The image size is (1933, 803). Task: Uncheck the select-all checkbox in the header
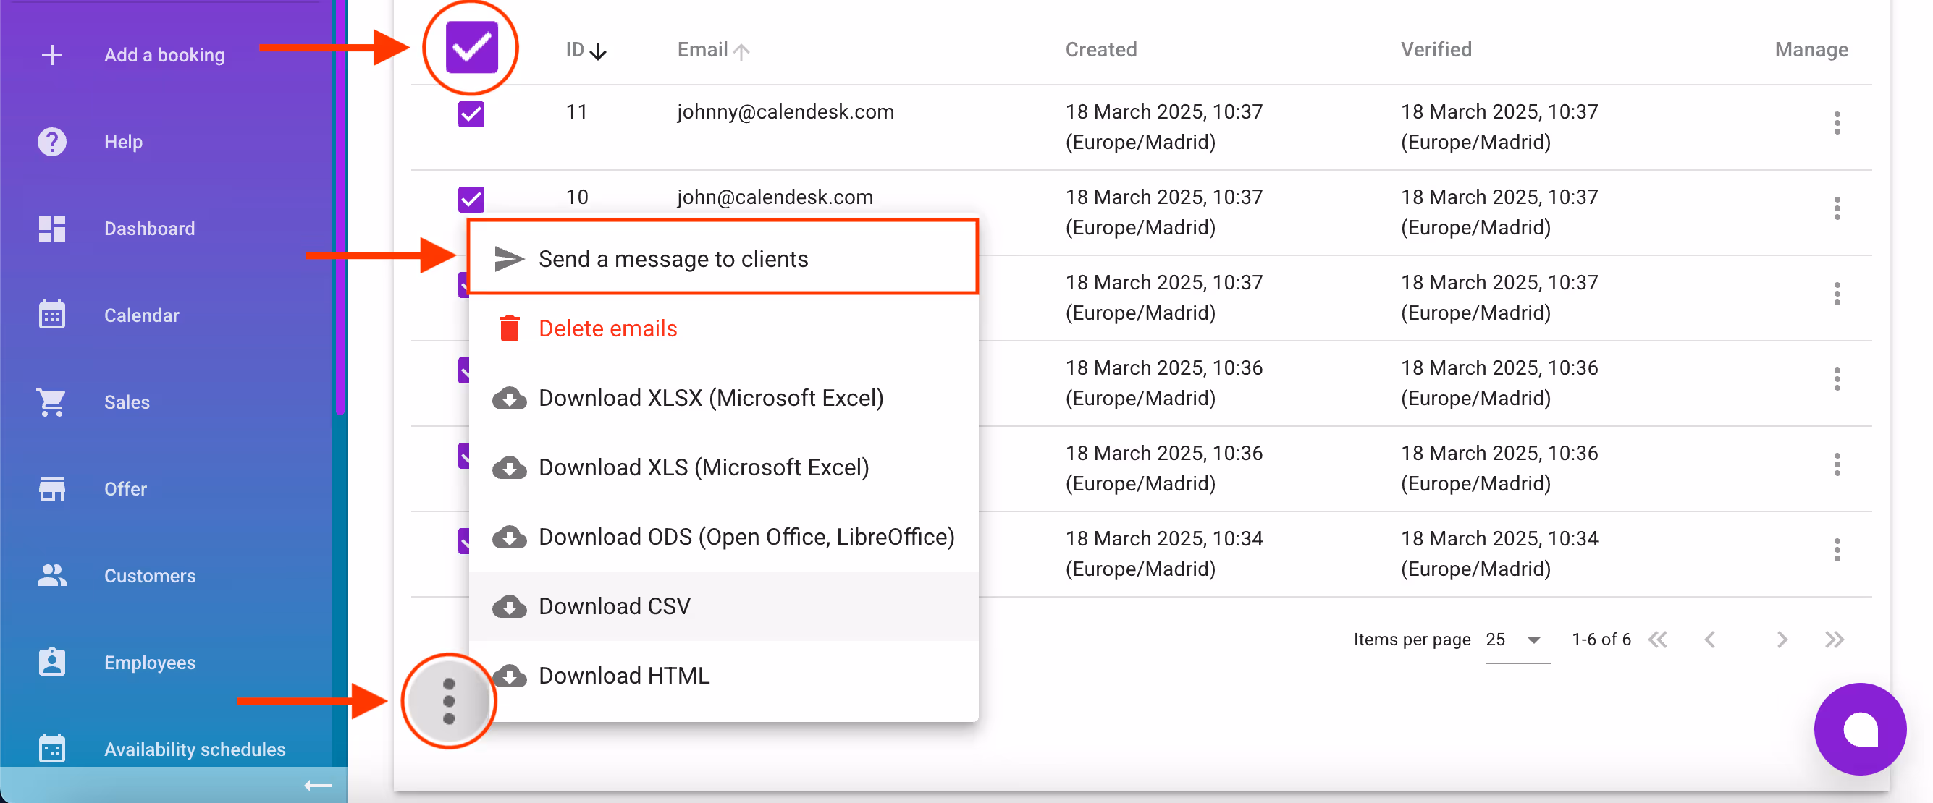[471, 46]
